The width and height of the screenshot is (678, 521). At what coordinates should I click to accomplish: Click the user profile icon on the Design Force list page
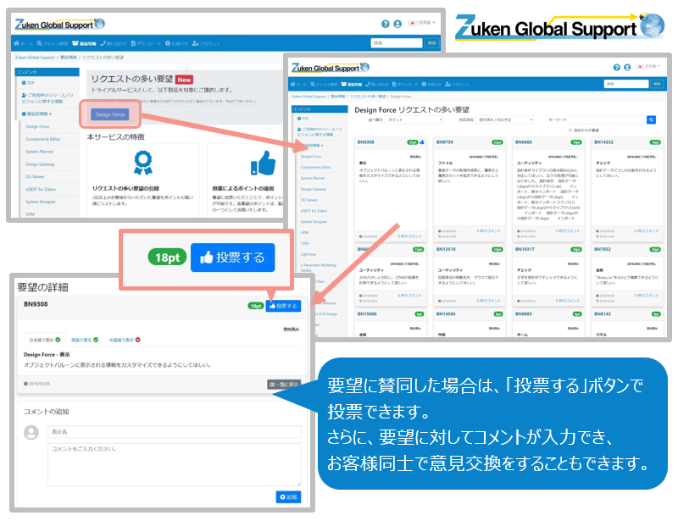(x=627, y=68)
